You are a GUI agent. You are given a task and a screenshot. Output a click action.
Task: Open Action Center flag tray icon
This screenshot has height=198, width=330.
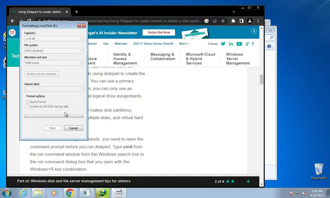292,193
